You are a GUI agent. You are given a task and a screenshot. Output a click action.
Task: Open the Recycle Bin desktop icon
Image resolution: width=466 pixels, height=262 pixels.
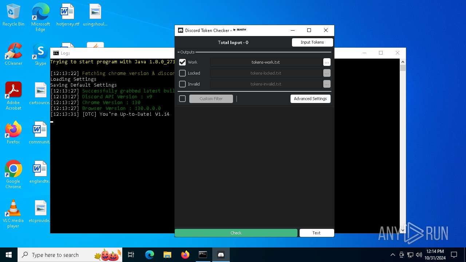[x=13, y=15]
